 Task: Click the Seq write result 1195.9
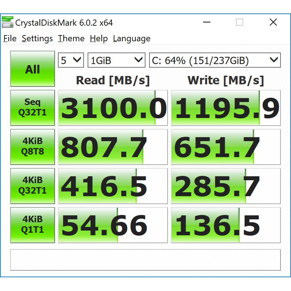click(226, 108)
